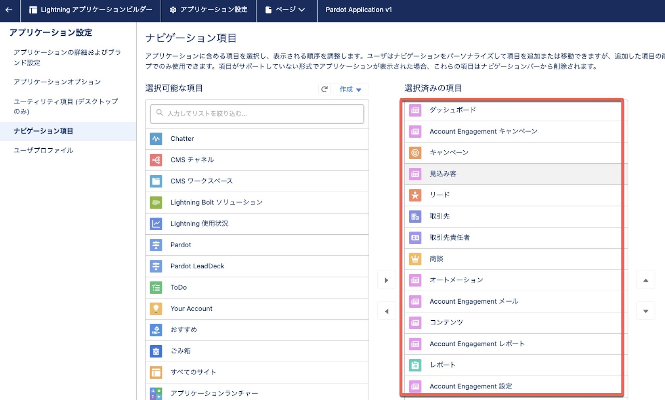This screenshot has height=400, width=665.
Task: Click the Pardot LeadDeck icon
Action: (156, 266)
